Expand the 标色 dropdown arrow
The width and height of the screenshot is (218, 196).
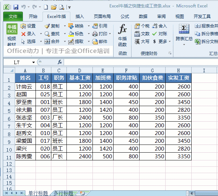(x=89, y=34)
